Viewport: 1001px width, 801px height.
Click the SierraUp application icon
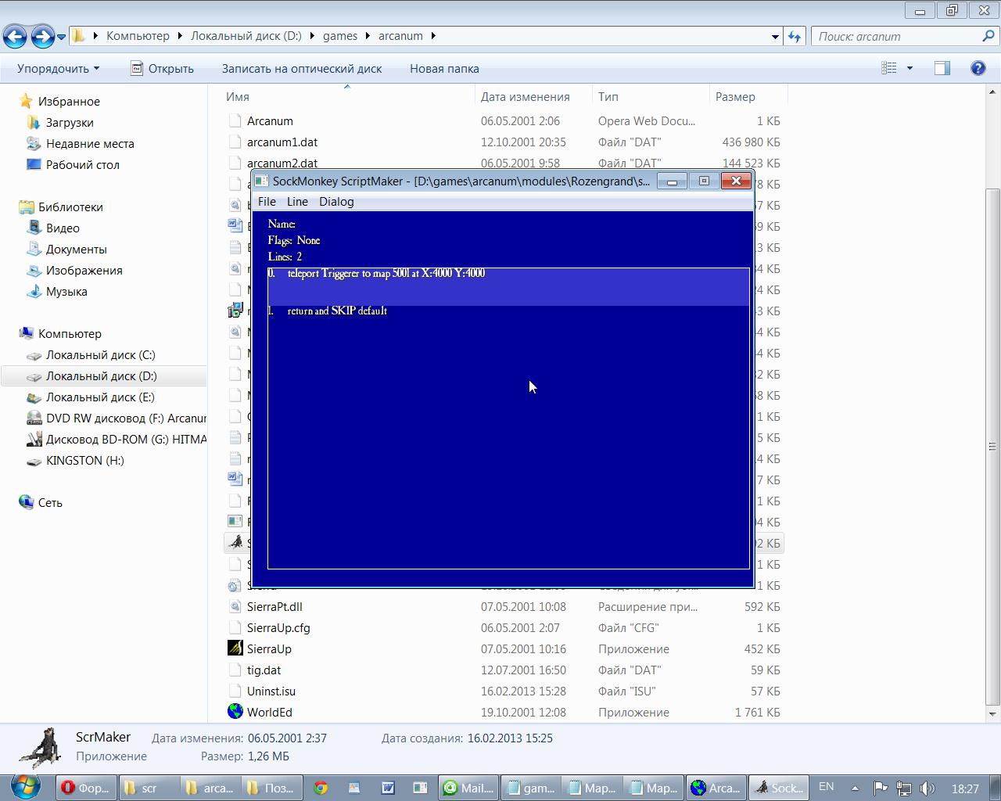coord(235,648)
